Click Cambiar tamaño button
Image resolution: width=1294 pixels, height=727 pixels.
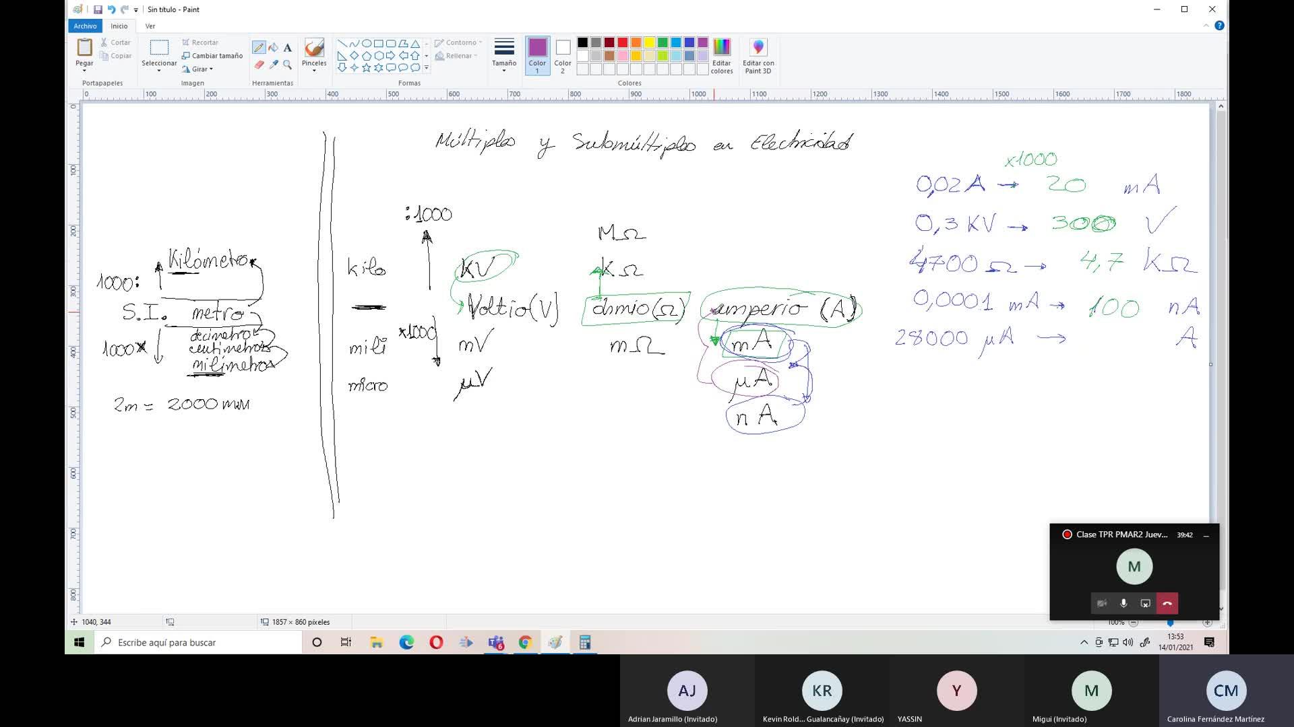(x=212, y=56)
